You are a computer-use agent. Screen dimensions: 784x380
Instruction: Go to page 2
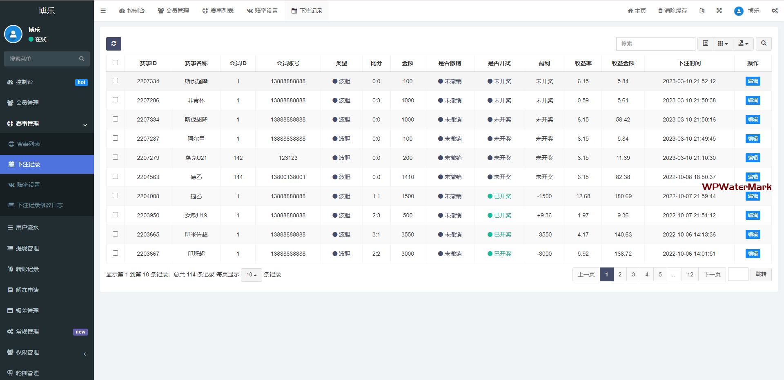(x=620, y=274)
